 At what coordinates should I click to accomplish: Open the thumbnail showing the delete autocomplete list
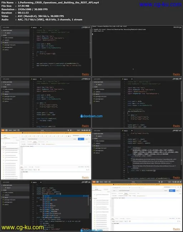pyautogui.click(x=46, y=205)
